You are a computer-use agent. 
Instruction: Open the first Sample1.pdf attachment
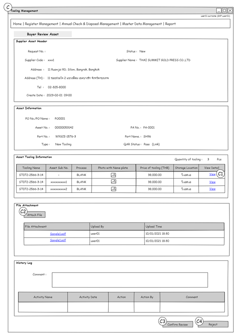click(x=58, y=234)
